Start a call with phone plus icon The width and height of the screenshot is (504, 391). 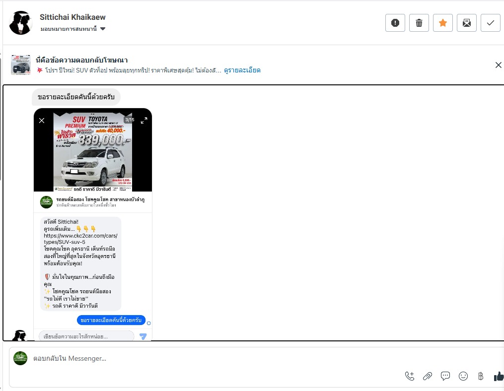tap(410, 376)
